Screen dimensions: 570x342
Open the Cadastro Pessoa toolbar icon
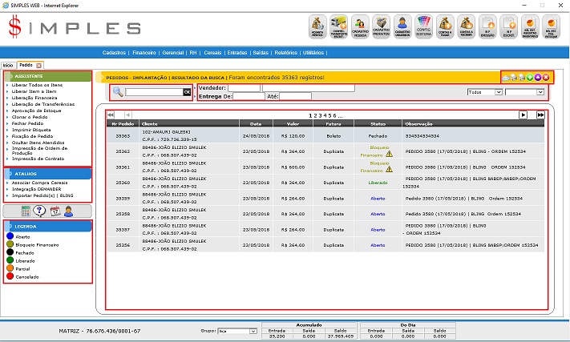click(x=359, y=27)
